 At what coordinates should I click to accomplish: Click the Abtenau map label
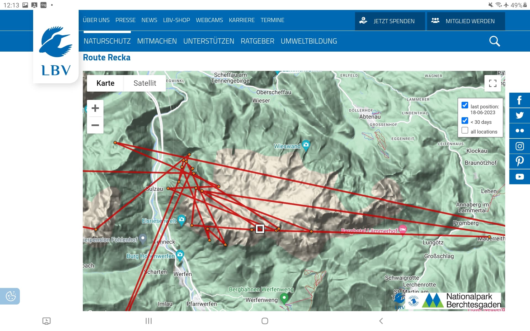click(370, 117)
